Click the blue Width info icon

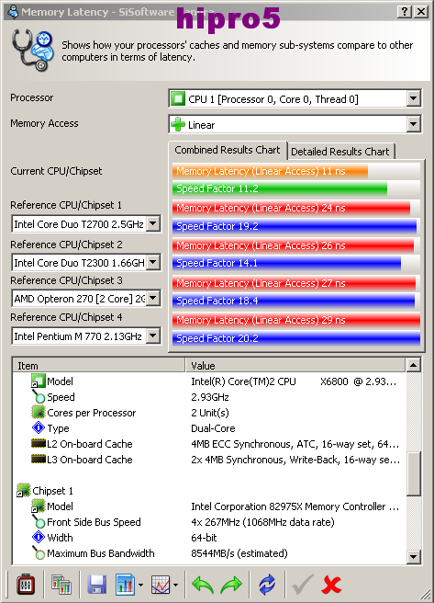coord(38,537)
